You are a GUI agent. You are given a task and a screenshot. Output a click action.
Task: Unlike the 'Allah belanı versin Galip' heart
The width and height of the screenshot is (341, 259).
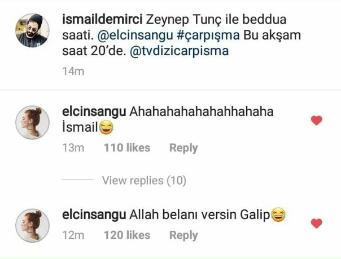[316, 224]
